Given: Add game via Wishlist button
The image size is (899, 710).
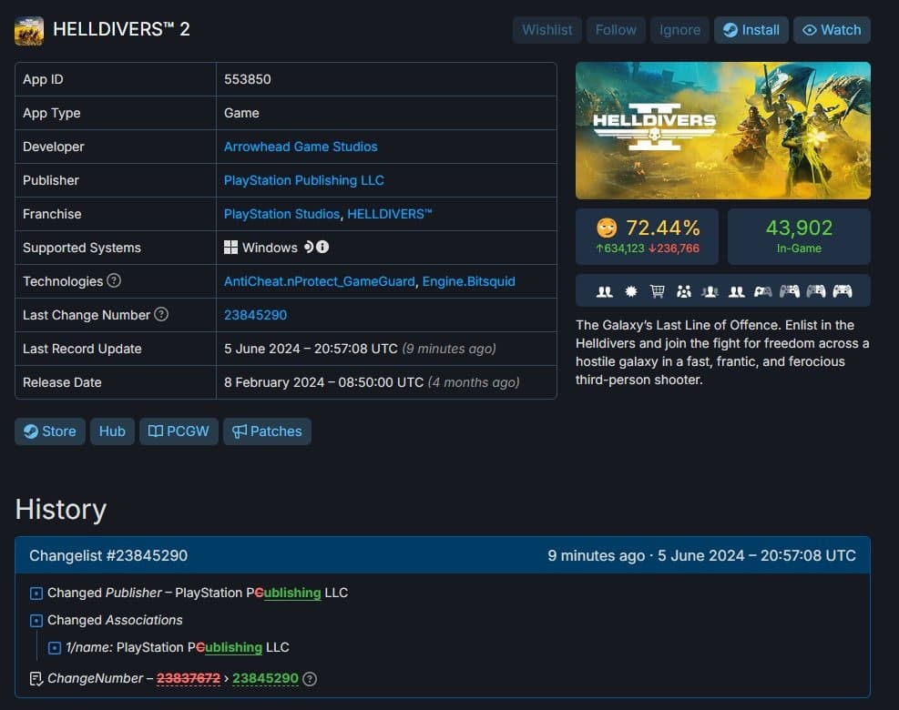Looking at the screenshot, I should tap(547, 30).
